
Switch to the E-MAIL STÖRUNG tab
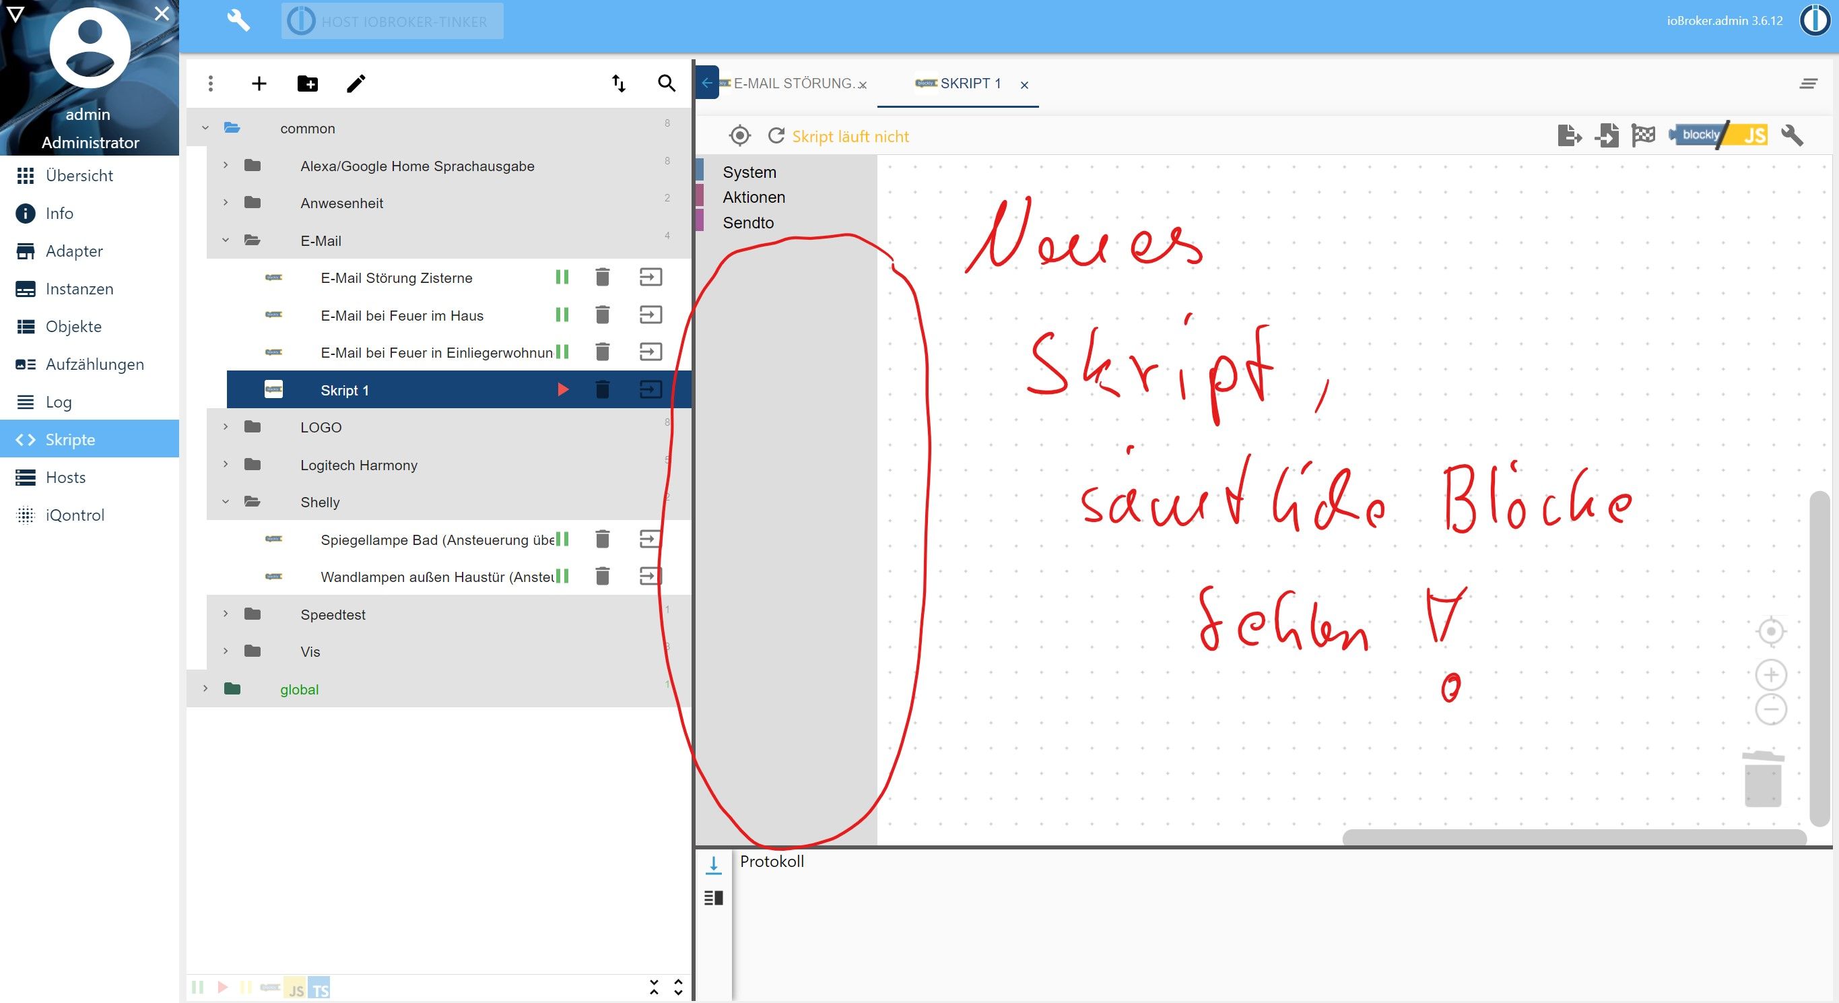point(793,84)
